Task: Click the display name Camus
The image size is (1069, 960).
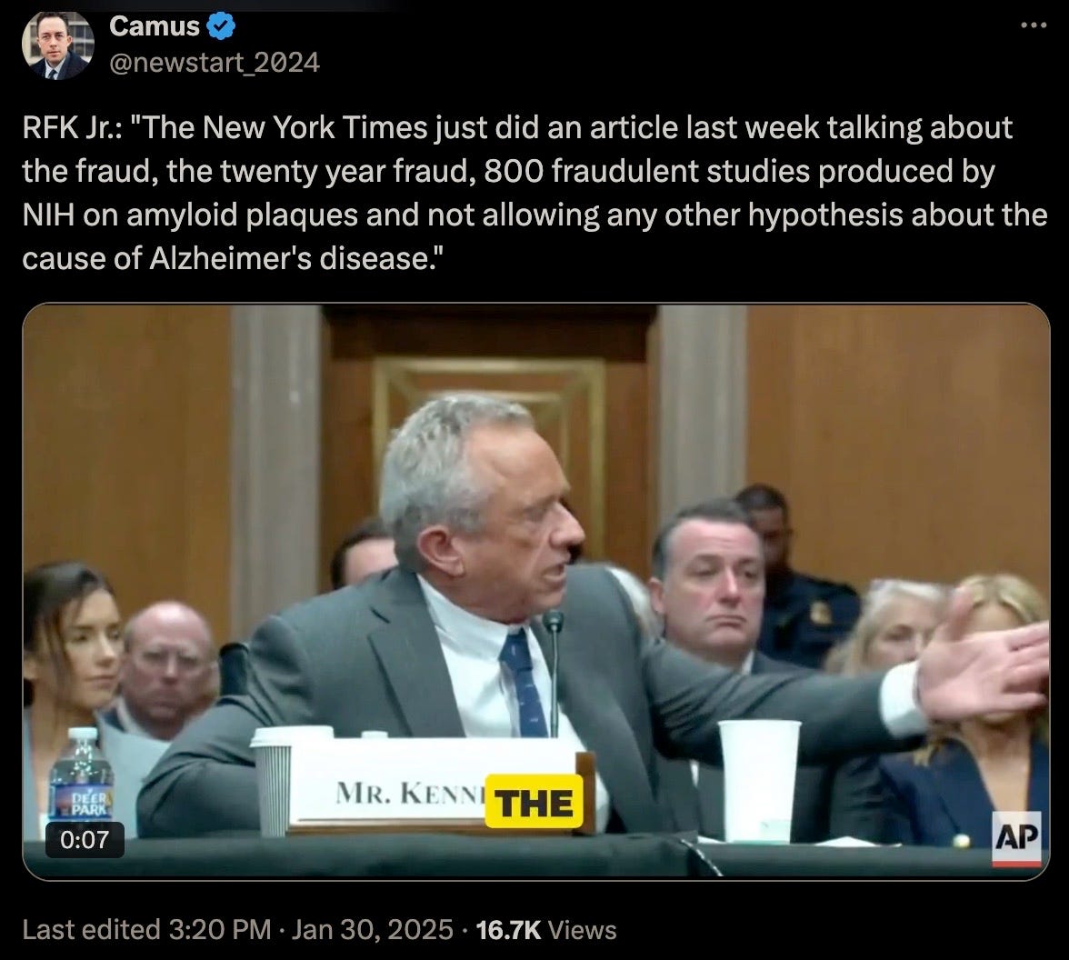Action: coord(155,26)
